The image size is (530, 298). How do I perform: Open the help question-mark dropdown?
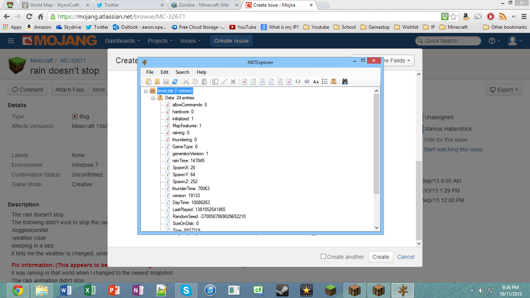494,41
